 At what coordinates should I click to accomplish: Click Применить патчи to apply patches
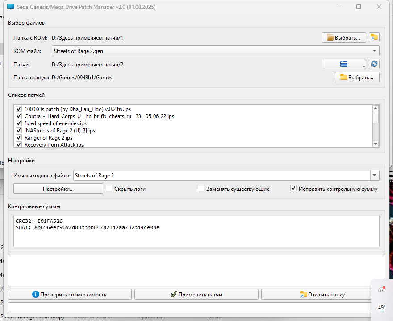[x=196, y=295]
